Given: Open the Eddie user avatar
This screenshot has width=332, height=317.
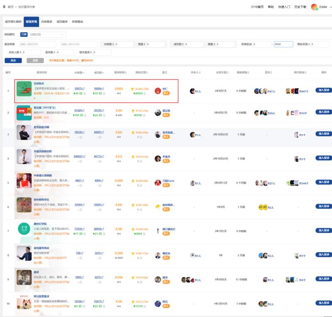Looking at the screenshot, I should tap(314, 7).
